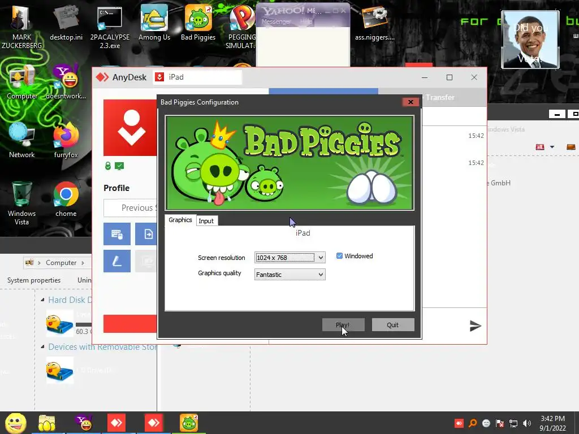The image size is (579, 434).
Task: Click the AnyDesk tray icon
Action: pos(459,423)
